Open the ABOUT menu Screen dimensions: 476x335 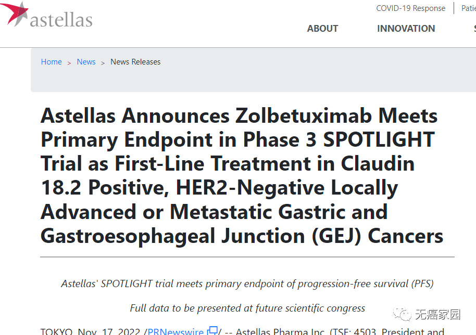pos(322,29)
